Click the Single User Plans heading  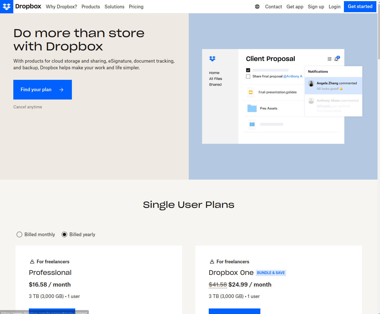pos(189,205)
